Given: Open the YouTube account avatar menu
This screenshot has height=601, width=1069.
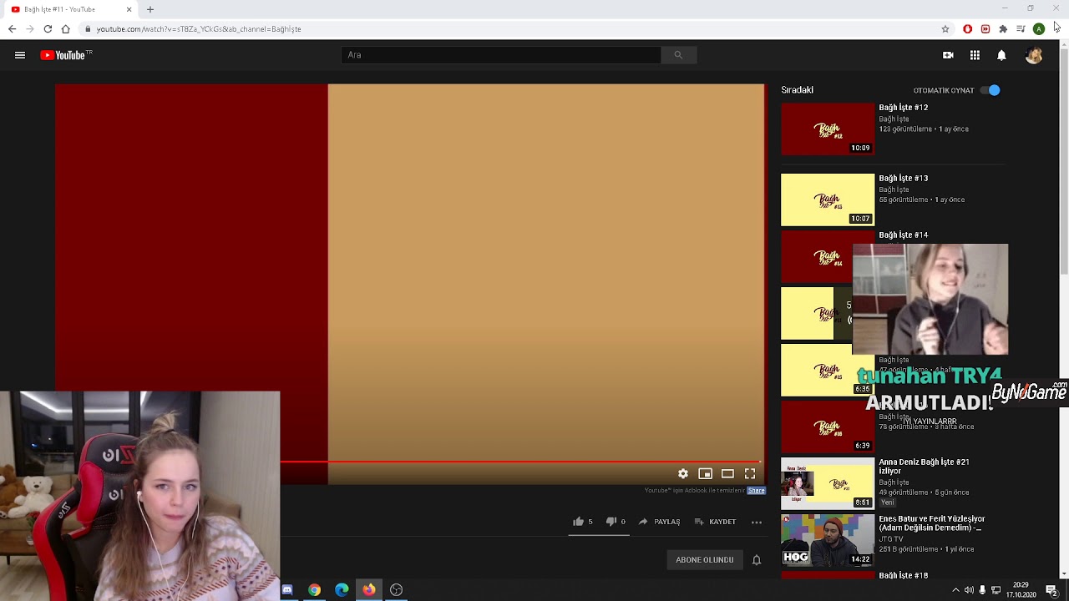Looking at the screenshot, I should click(x=1034, y=55).
